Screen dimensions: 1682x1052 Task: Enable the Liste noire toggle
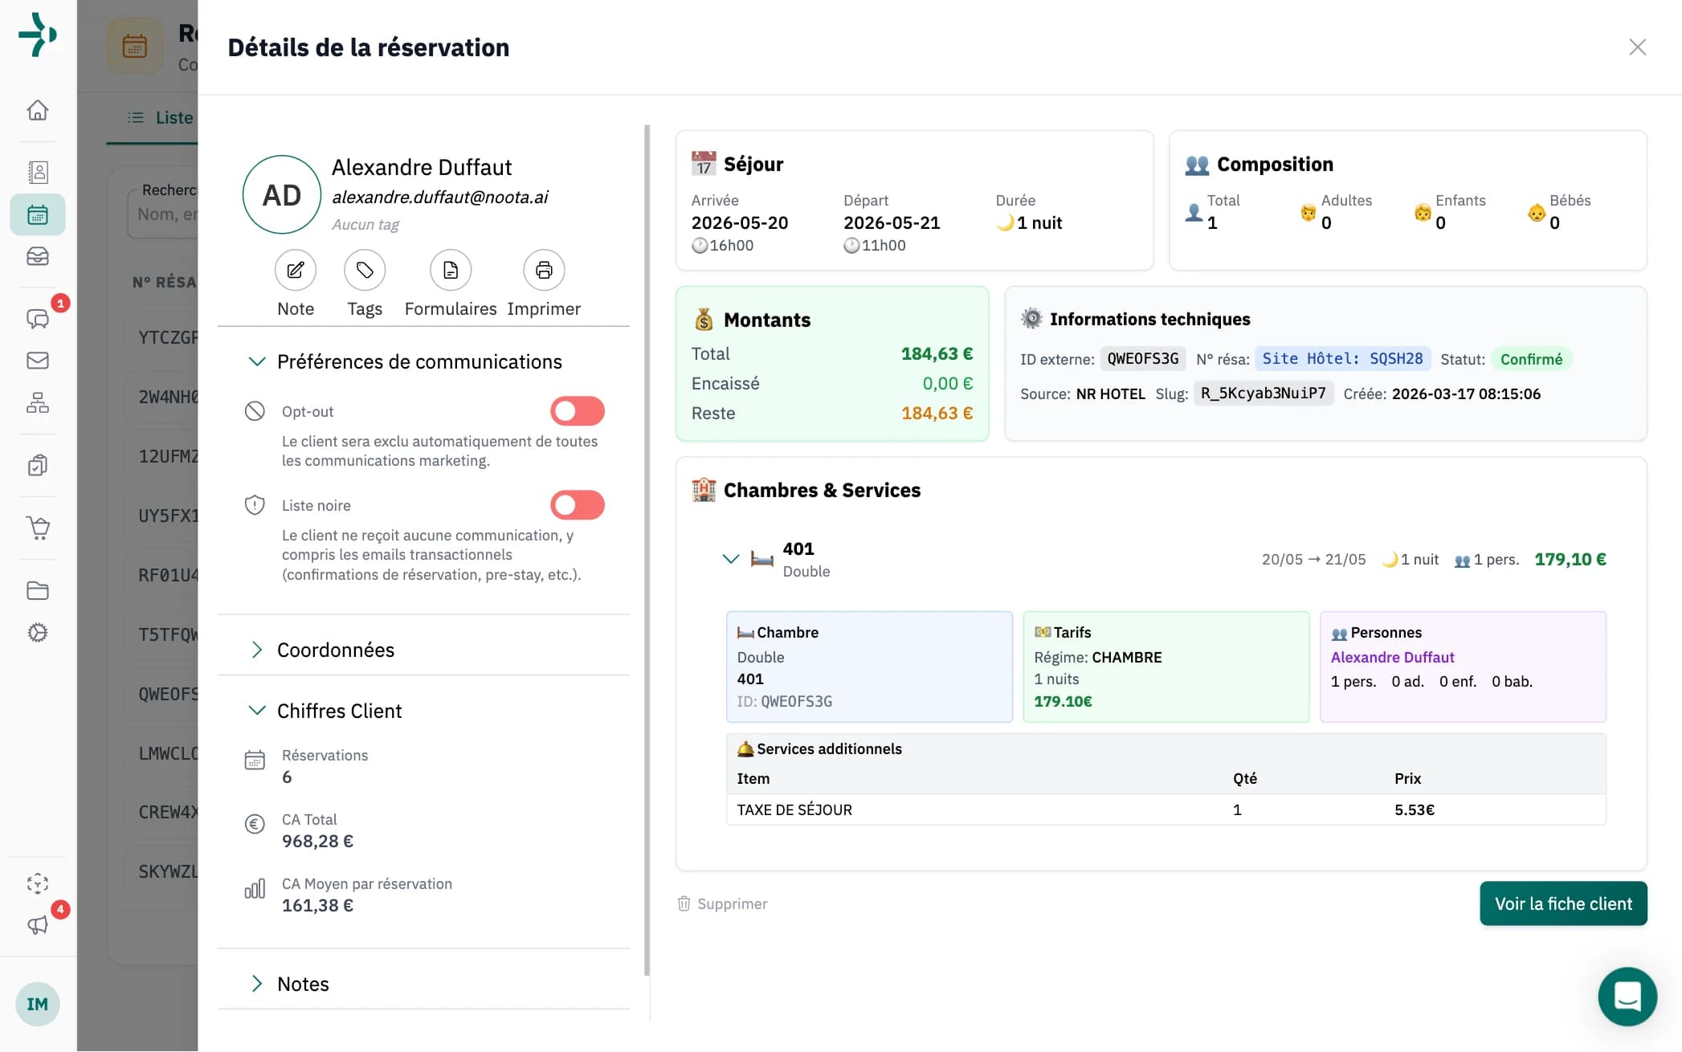577,504
